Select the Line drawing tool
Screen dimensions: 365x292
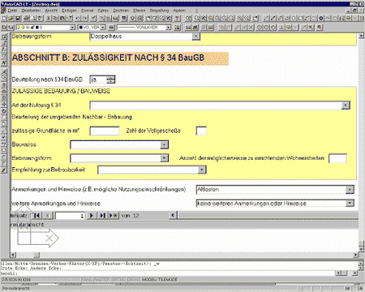pos(267,19)
